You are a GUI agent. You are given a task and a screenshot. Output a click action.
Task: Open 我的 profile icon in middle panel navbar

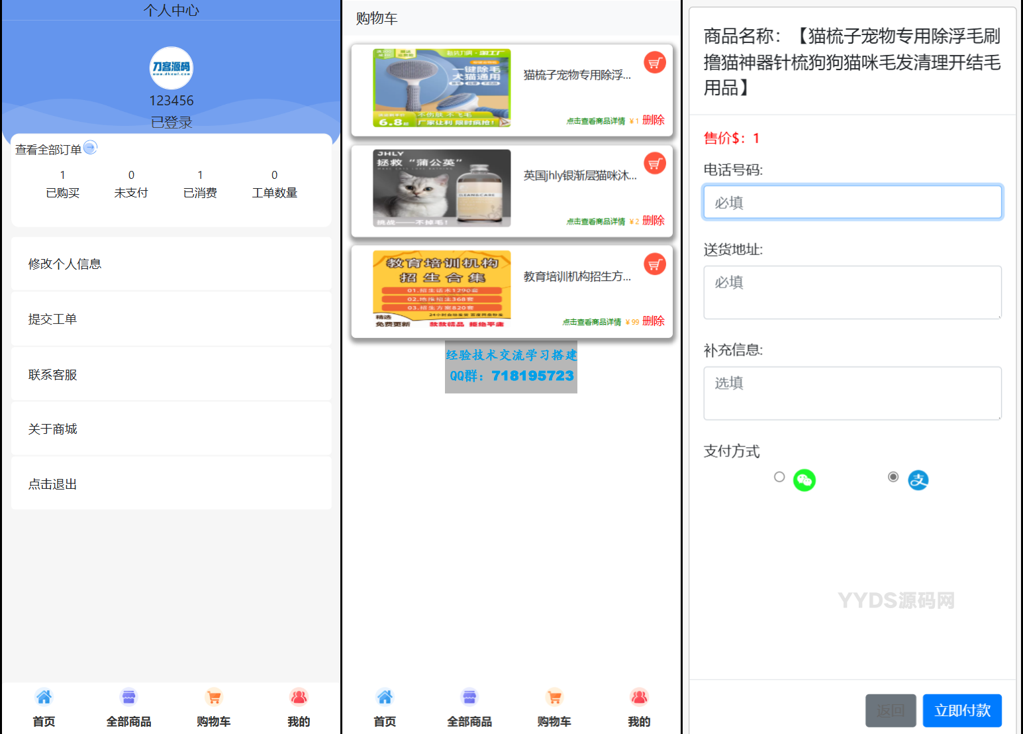pyautogui.click(x=639, y=698)
